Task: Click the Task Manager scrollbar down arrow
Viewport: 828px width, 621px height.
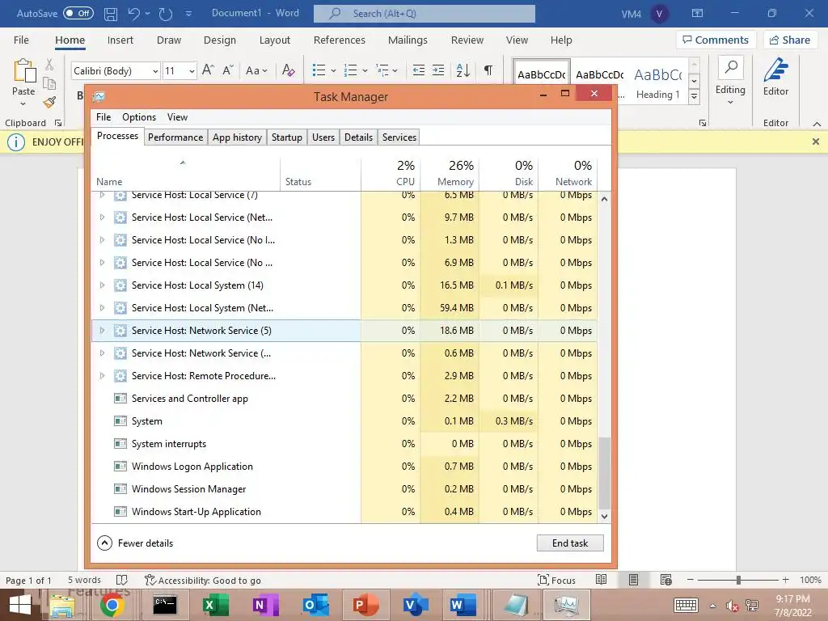Action: click(605, 517)
